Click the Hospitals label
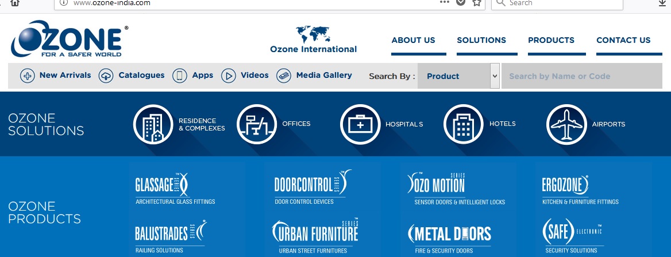Screen dimensions: 671x257 click(x=404, y=124)
